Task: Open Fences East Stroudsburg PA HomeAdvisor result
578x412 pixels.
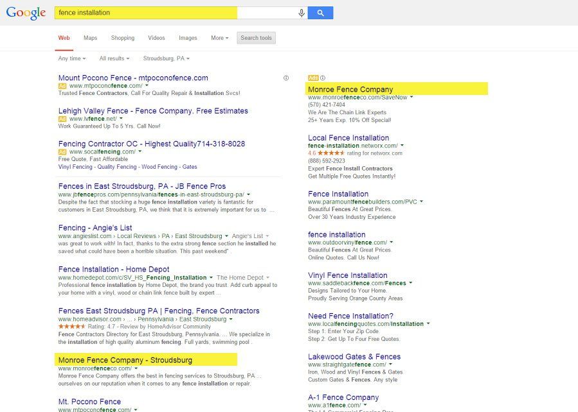Action: (159, 311)
